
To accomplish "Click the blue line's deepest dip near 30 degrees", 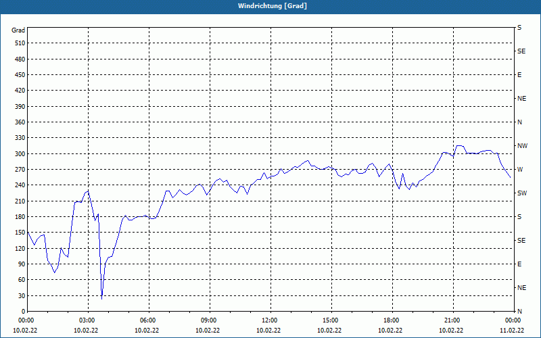I will tap(102, 298).
